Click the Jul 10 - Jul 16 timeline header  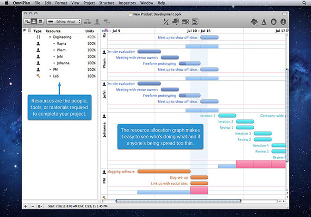click(x=199, y=31)
